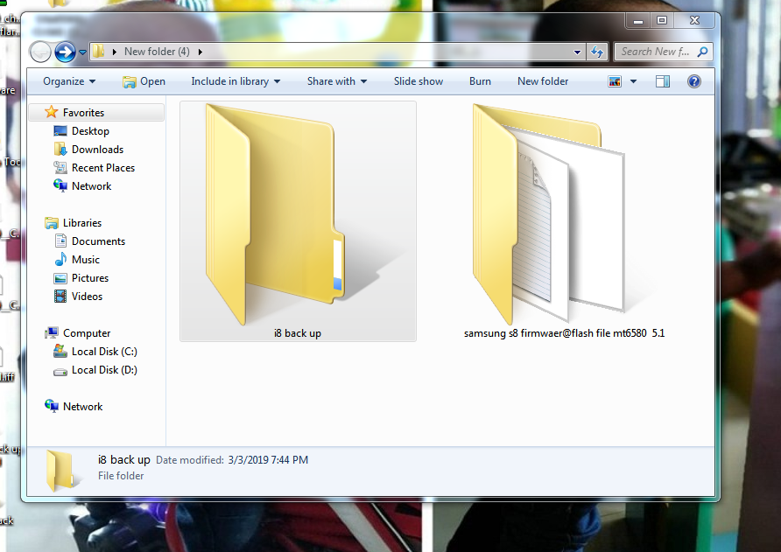
Task: Open the Organize menu
Action: pyautogui.click(x=69, y=81)
